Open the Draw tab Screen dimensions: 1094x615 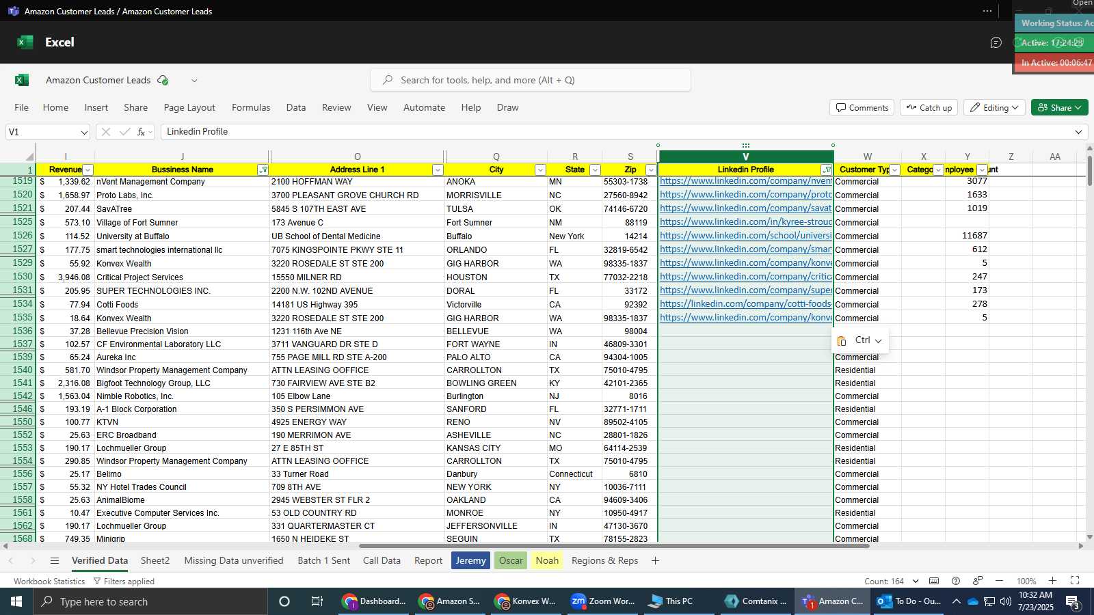pyautogui.click(x=507, y=107)
